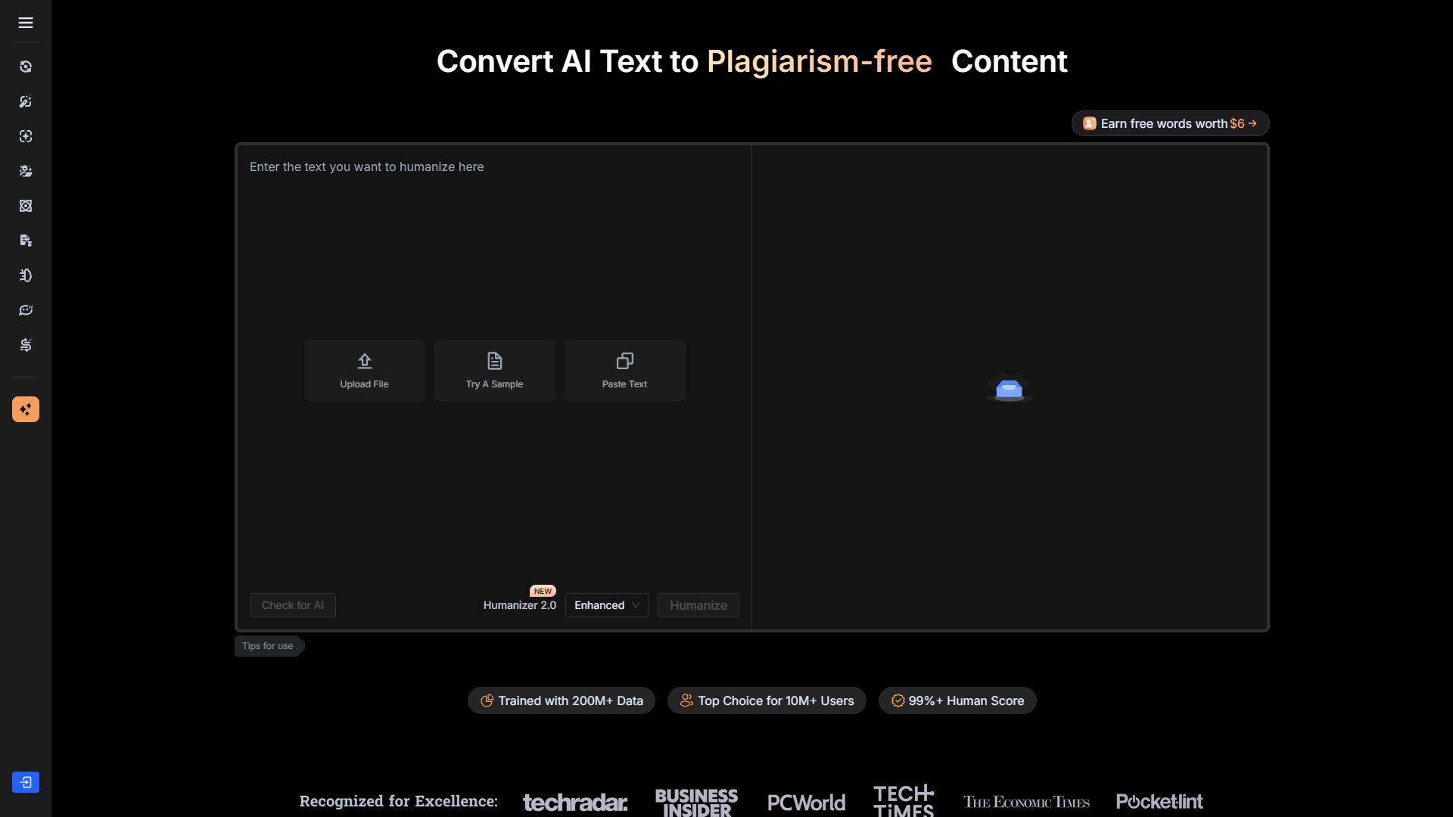Open the Tips for use tag
This screenshot has width=1453, height=817.
269,646
